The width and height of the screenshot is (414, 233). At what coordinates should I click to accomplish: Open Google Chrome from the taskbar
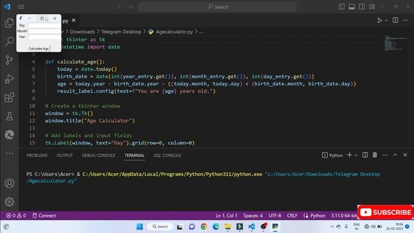(204, 227)
